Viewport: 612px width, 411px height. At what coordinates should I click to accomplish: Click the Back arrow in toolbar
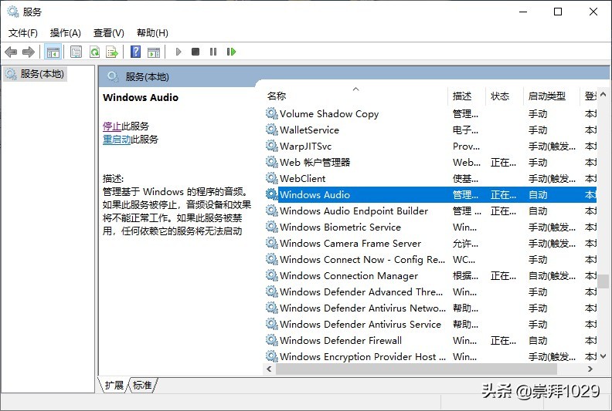[x=11, y=52]
